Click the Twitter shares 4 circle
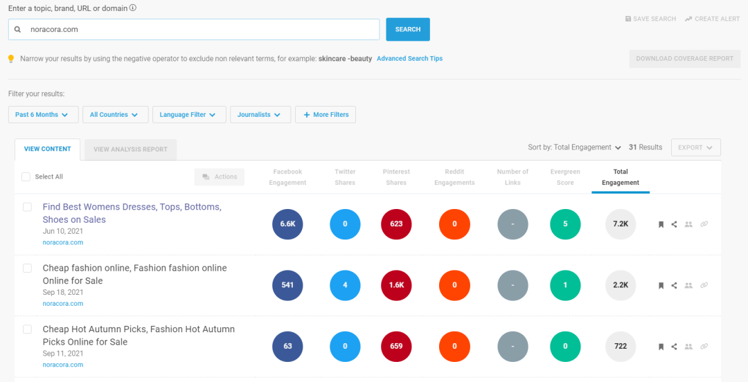The width and height of the screenshot is (748, 382). click(345, 285)
